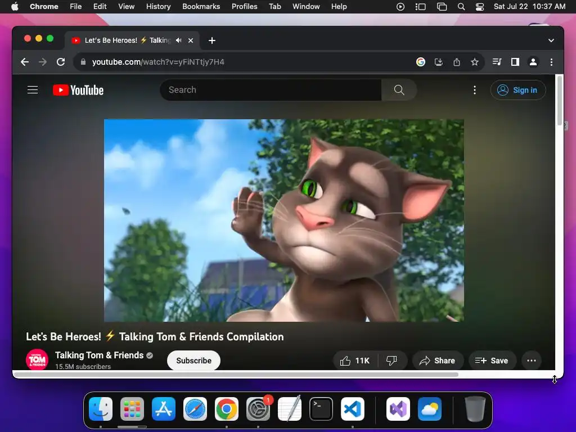Open Control Center in menu bar

[x=480, y=7]
